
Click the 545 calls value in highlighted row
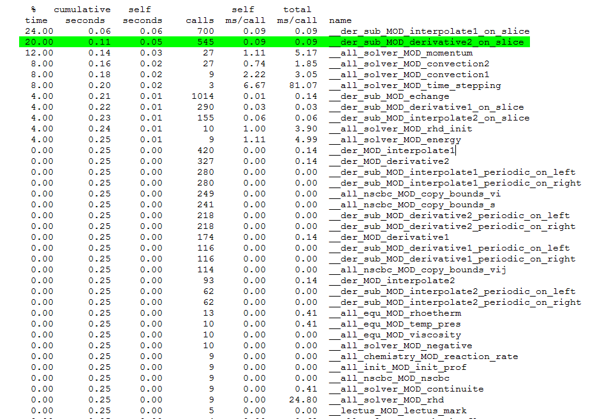tap(206, 42)
